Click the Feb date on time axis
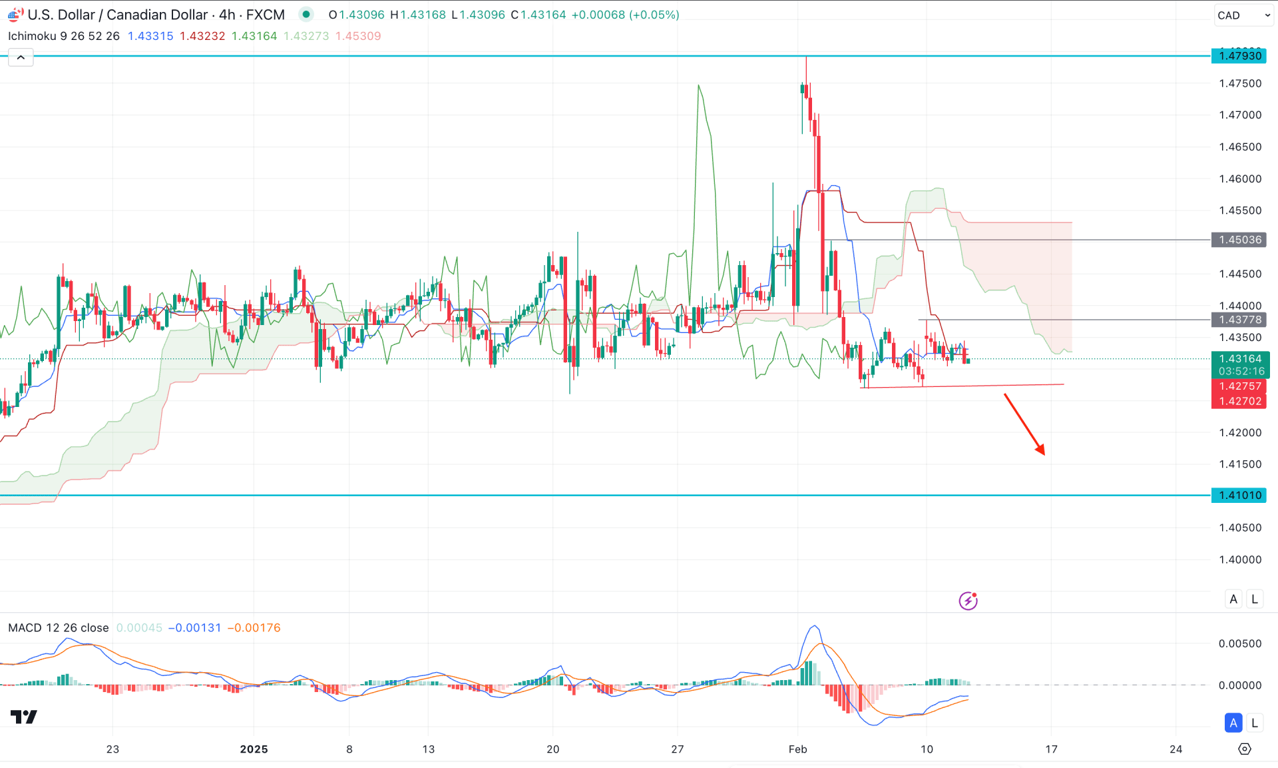 click(x=797, y=749)
